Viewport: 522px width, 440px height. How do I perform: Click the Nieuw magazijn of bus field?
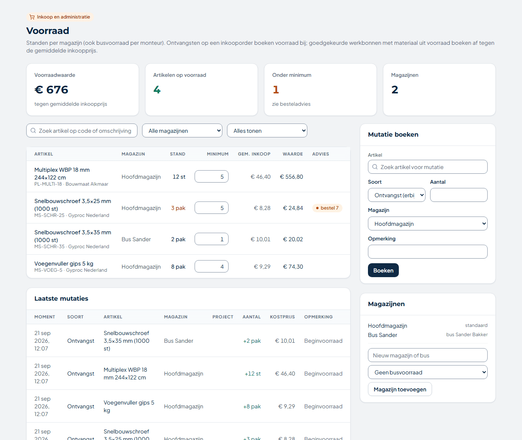pos(428,355)
